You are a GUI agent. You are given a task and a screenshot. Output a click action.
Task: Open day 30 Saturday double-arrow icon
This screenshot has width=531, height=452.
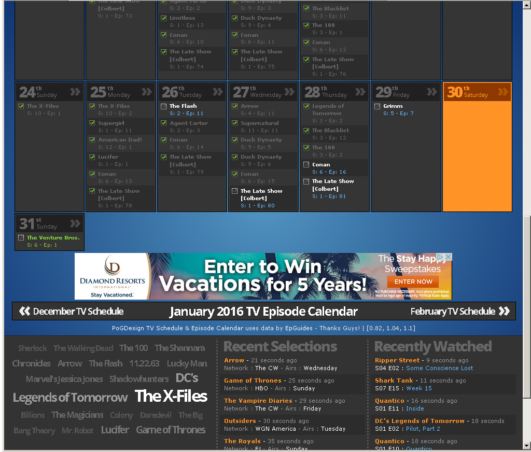pos(503,92)
